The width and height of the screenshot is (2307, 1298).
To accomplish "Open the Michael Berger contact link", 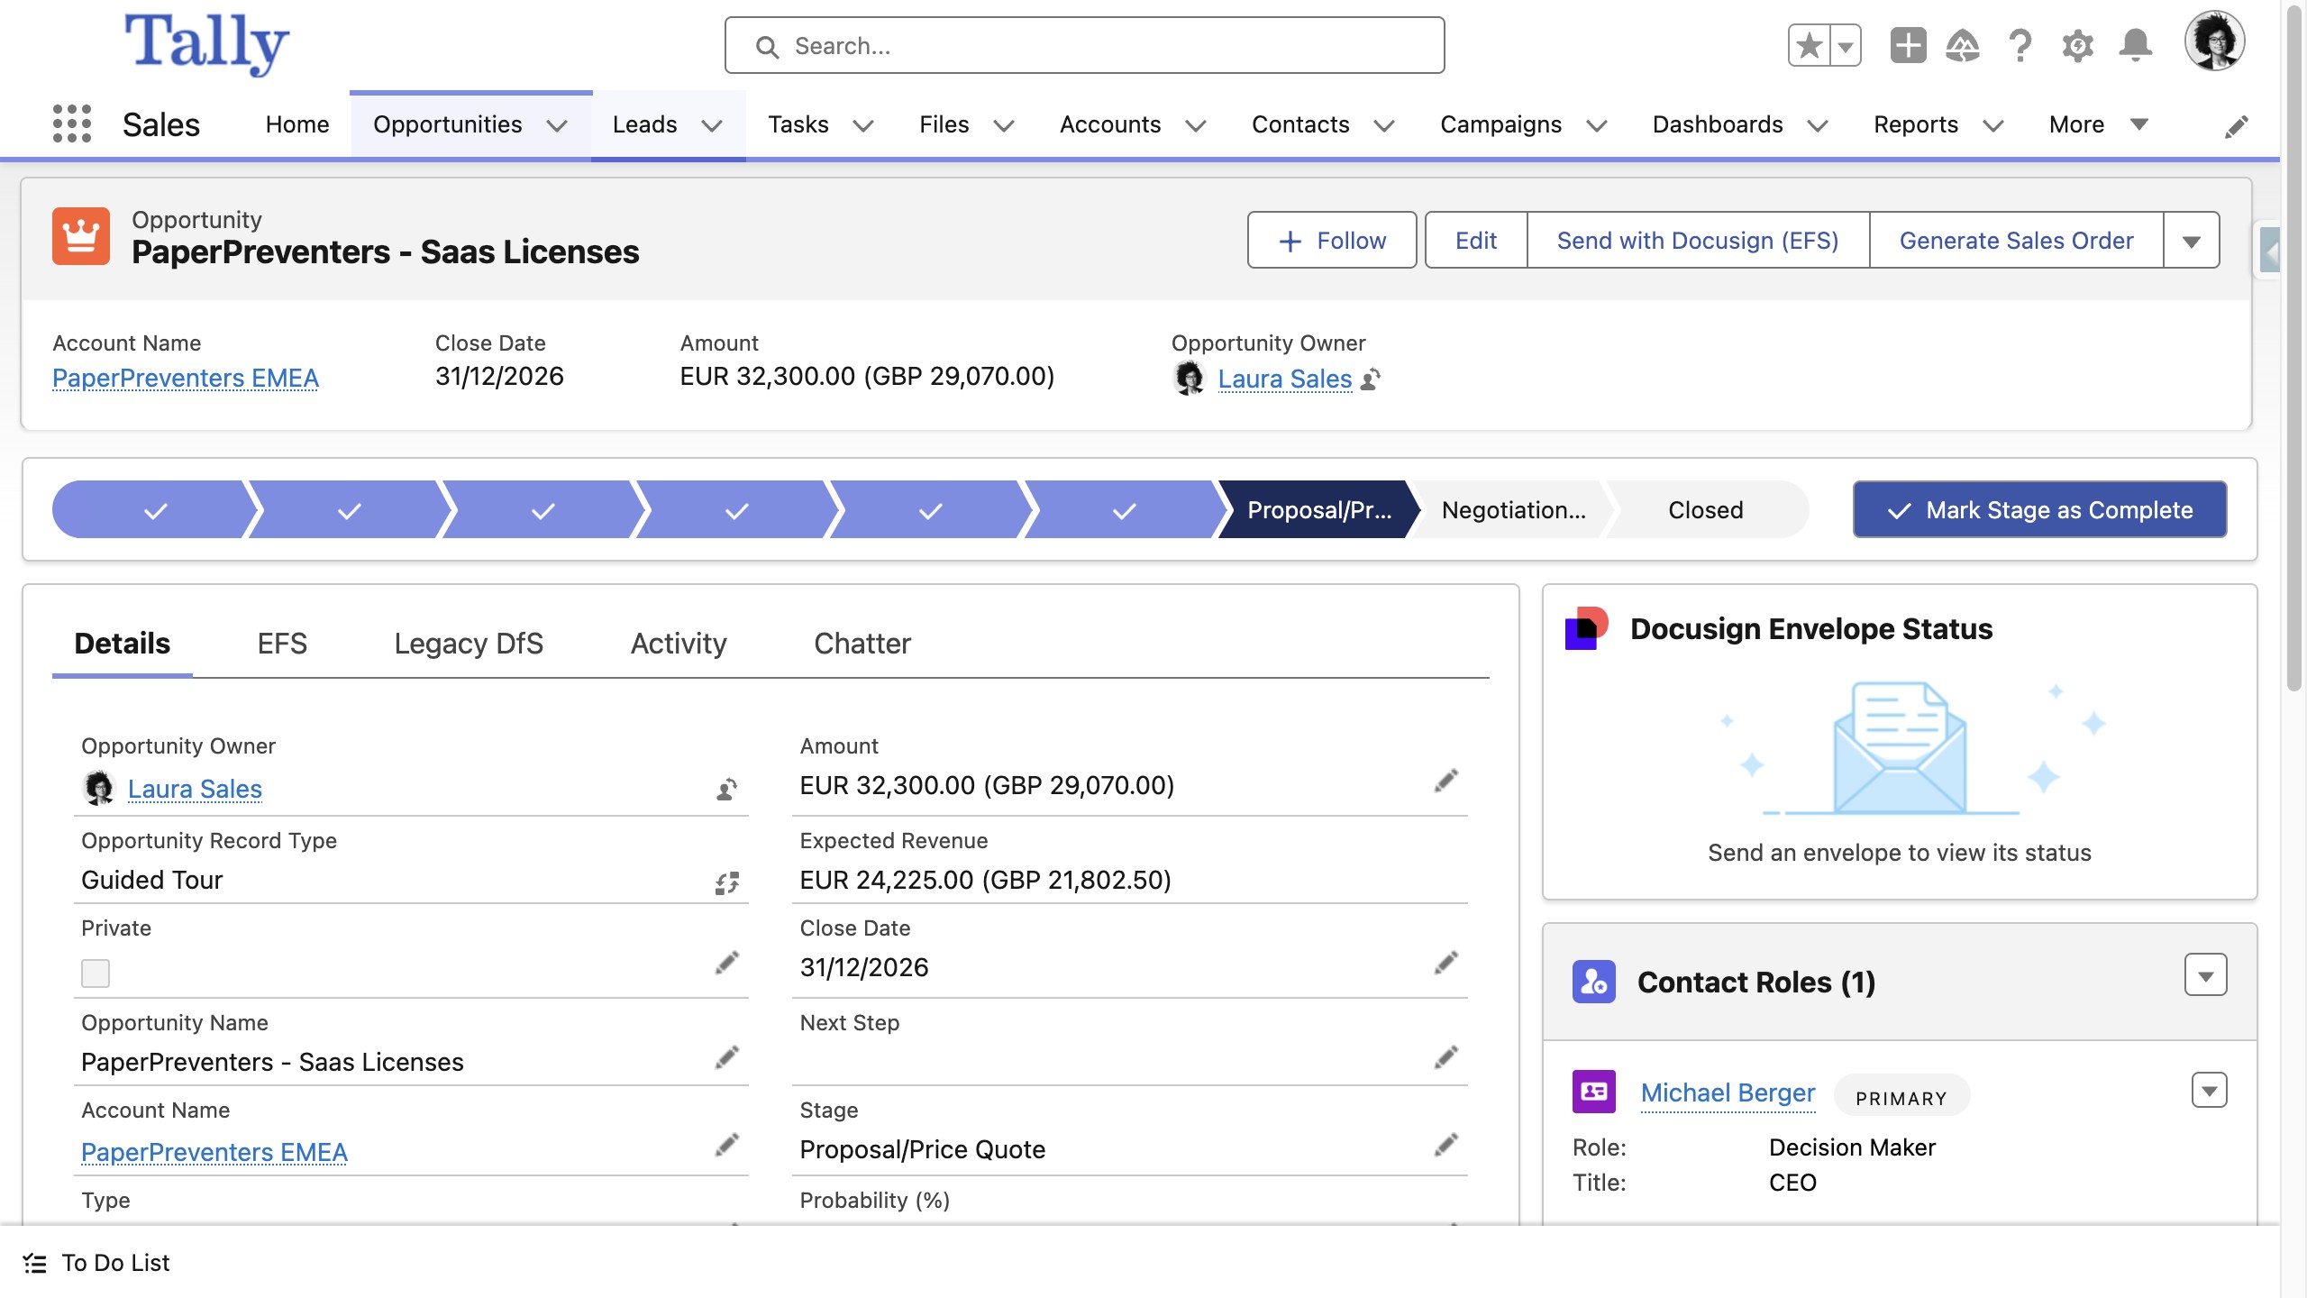I will click(1728, 1092).
